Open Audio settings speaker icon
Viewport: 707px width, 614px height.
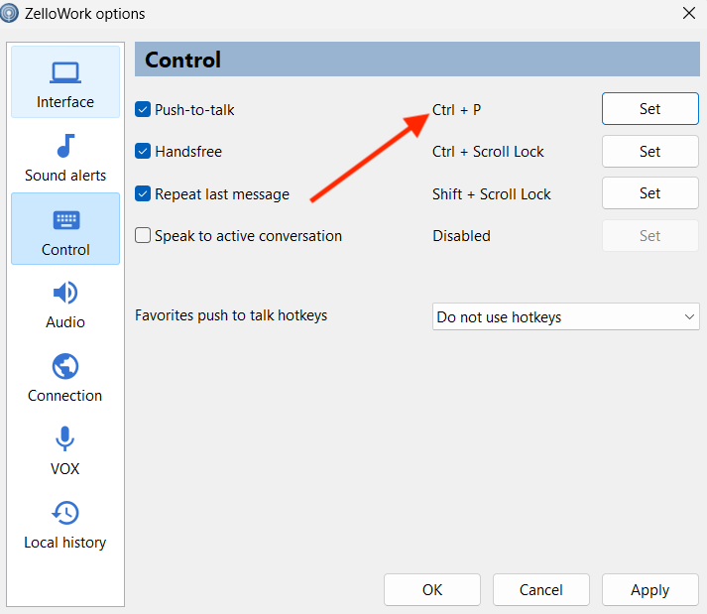pos(65,293)
